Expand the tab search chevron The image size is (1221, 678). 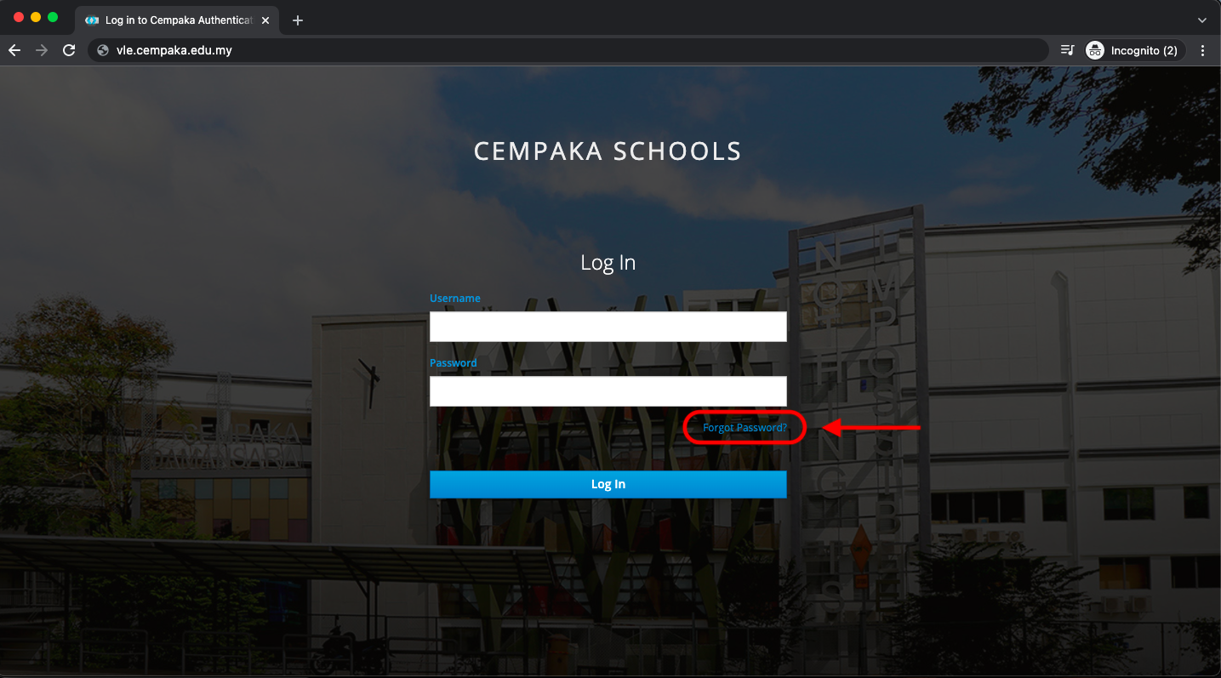coord(1202,20)
